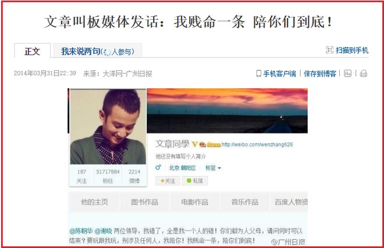384x248 pixels.
Task: Click the 私信 message button
Action: point(195,181)
